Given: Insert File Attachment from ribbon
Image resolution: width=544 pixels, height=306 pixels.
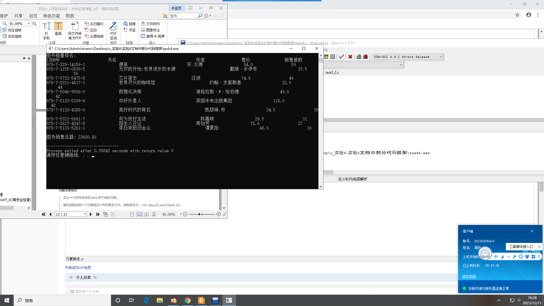Looking at the screenshot, I should point(150,24).
